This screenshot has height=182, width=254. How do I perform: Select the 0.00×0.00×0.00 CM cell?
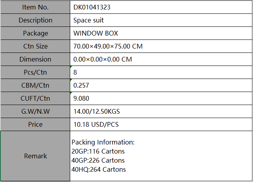point(161,59)
